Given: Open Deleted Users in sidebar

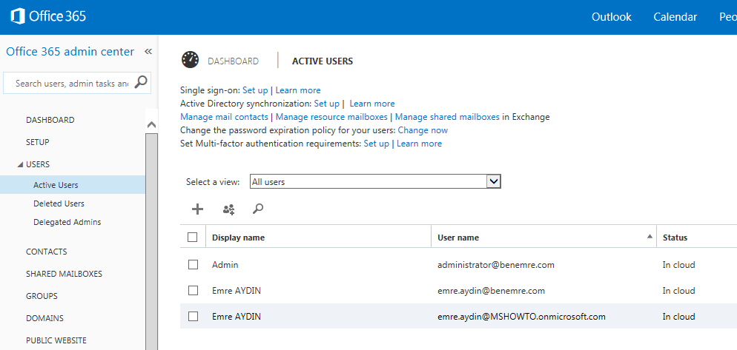Looking at the screenshot, I should 59,203.
